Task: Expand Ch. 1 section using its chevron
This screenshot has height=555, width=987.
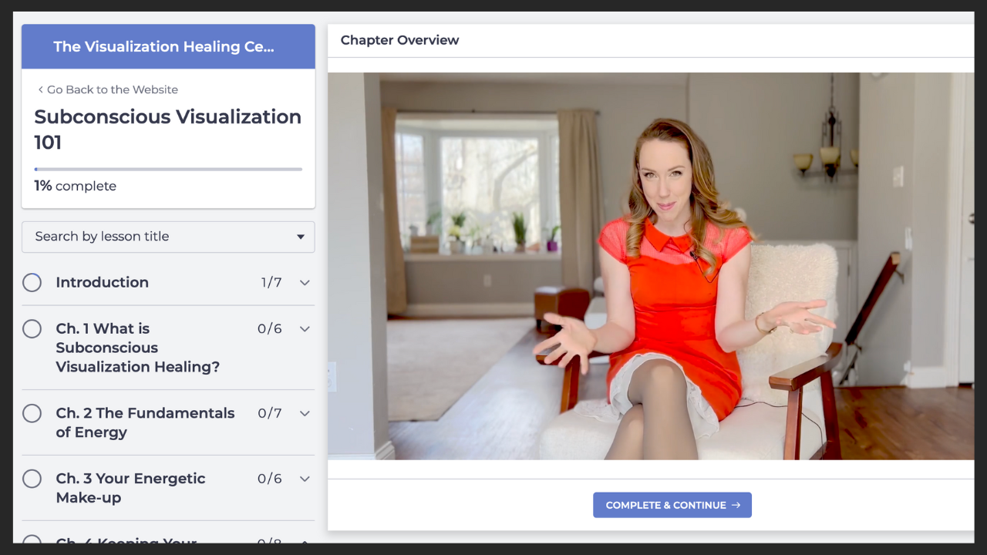Action: pyautogui.click(x=305, y=329)
